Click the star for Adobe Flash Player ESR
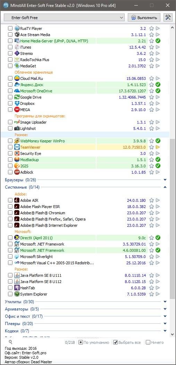 pyautogui.click(x=152, y=207)
